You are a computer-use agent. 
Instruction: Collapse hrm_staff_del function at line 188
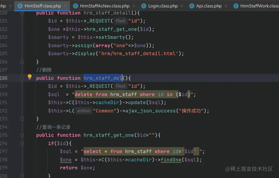22,78
